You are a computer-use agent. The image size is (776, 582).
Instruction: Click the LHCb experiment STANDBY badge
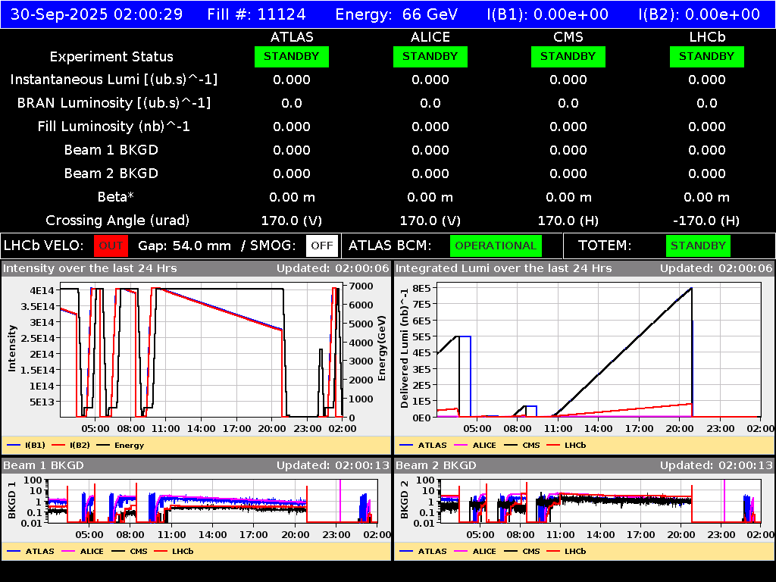tap(706, 57)
